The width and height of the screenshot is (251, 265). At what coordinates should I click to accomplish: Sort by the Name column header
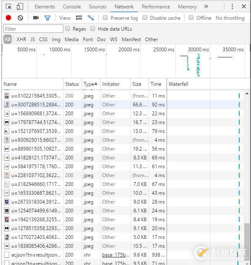32,84
